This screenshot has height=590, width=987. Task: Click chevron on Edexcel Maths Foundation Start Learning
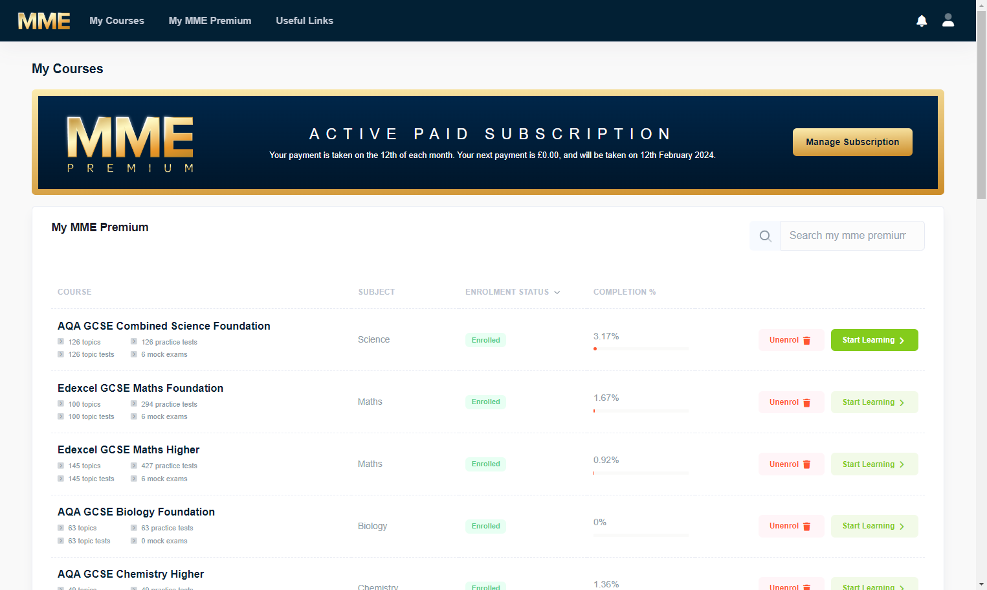point(902,403)
